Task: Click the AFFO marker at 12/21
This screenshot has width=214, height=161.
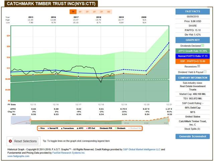Action: 169,50
